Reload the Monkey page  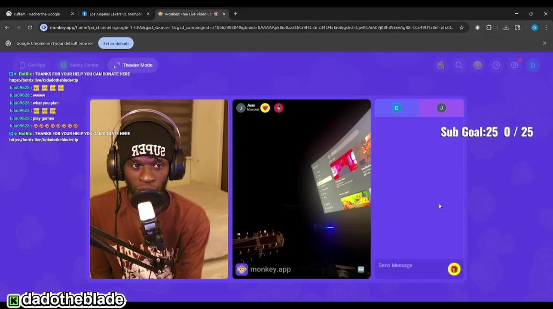pyautogui.click(x=30, y=27)
